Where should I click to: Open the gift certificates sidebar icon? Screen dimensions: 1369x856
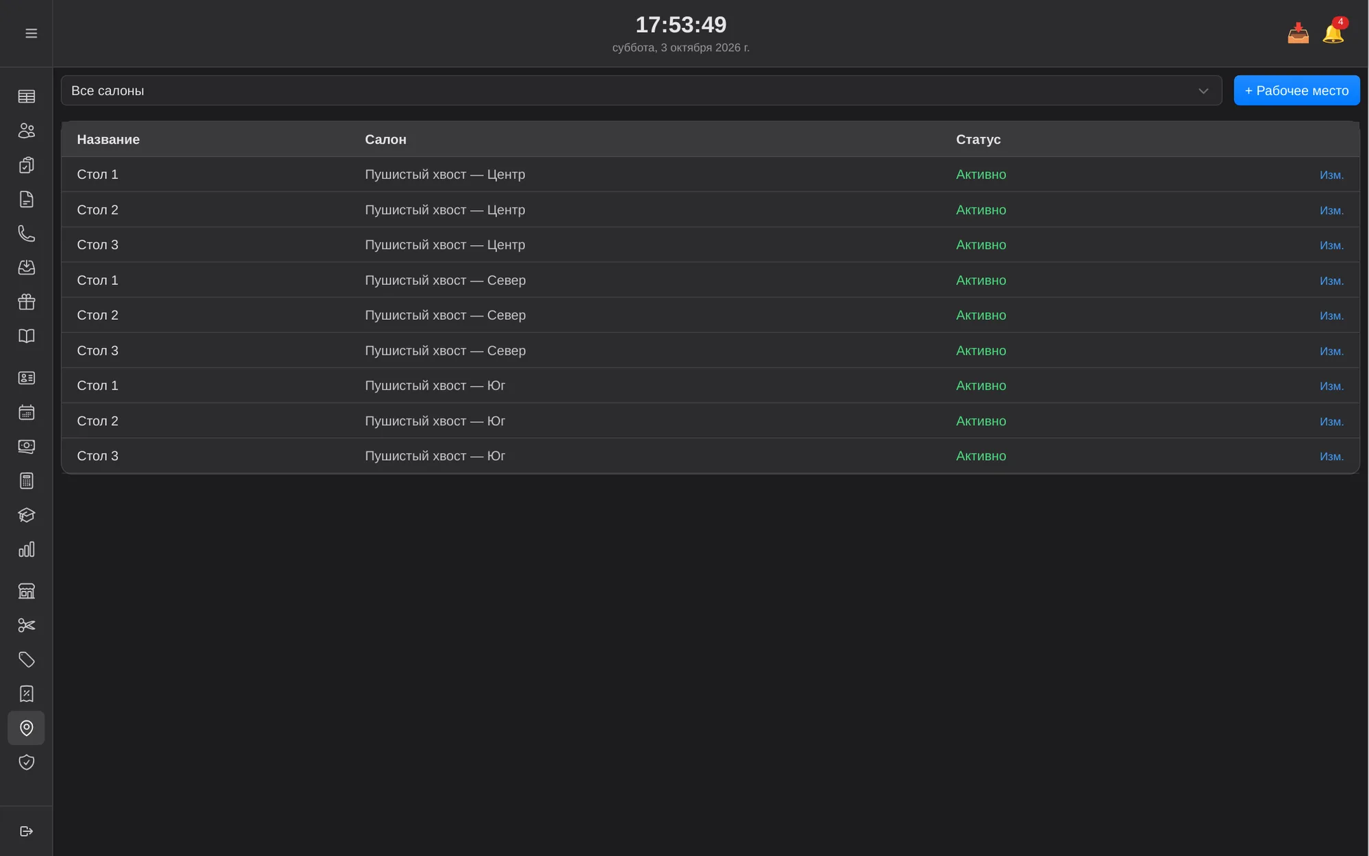tap(26, 302)
